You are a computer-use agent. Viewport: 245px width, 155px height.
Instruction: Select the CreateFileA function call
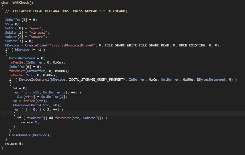(36, 45)
